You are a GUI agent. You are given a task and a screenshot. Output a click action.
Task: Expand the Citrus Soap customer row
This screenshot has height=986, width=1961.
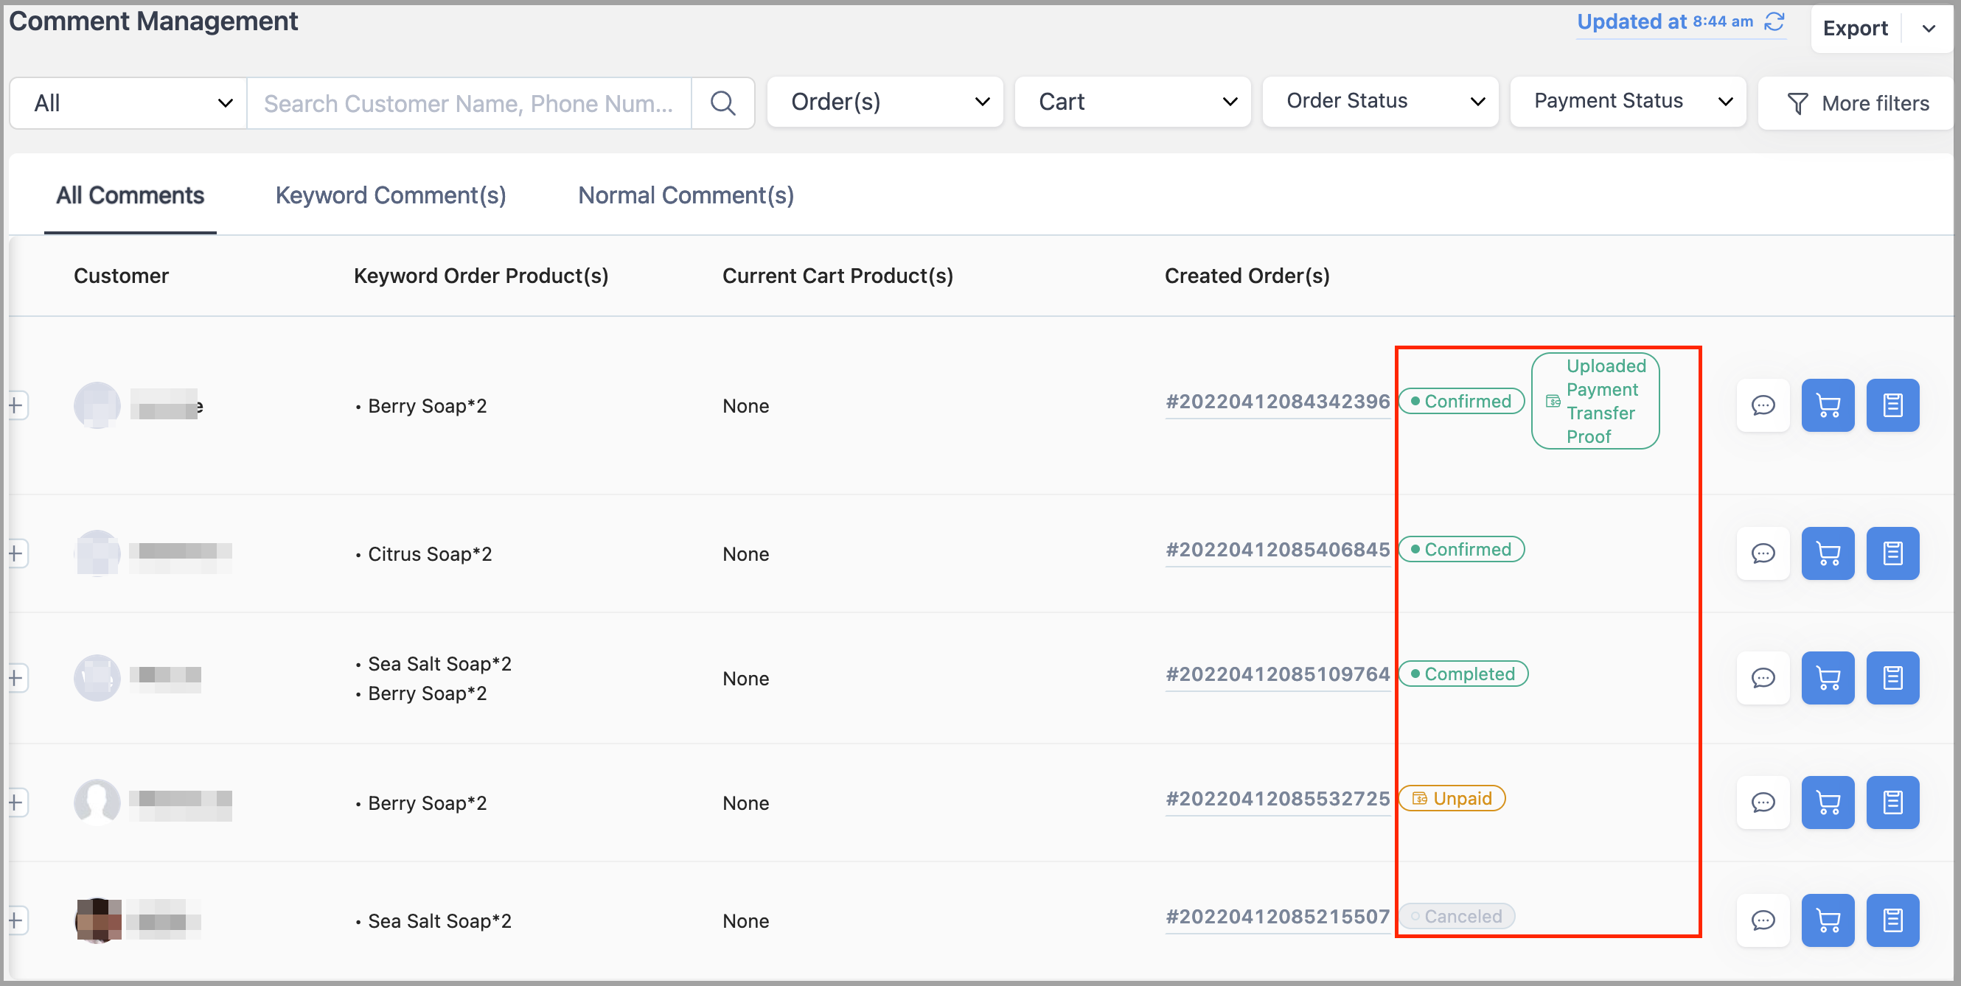[17, 554]
